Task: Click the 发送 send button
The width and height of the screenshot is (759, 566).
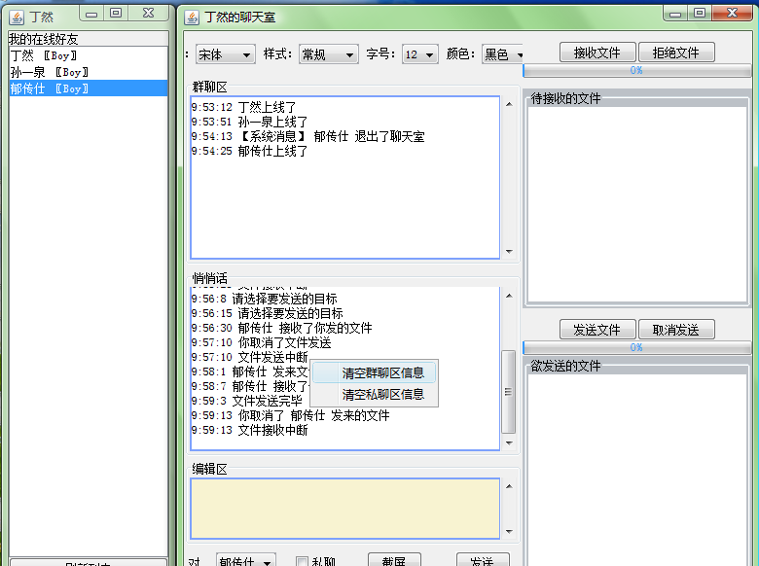Action: pyautogui.click(x=483, y=560)
